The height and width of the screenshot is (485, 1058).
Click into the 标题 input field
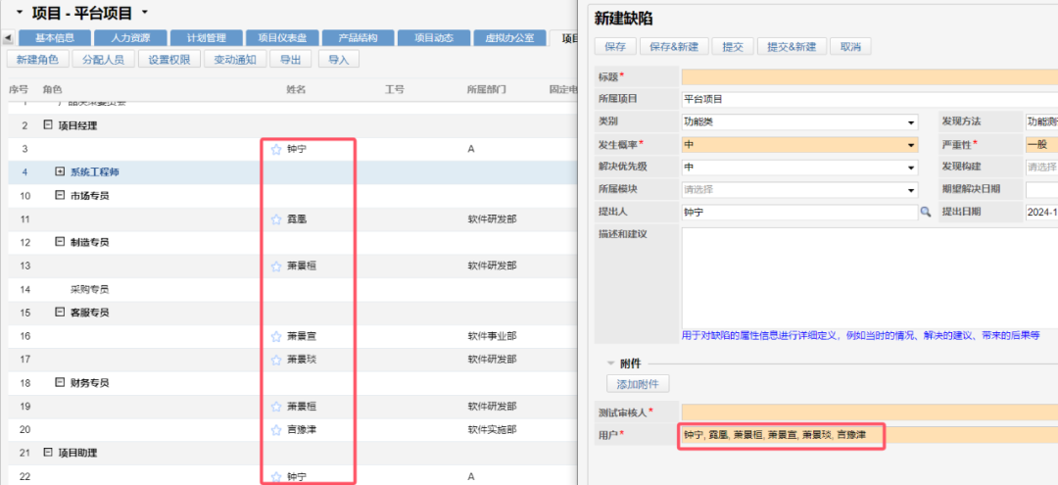[870, 76]
